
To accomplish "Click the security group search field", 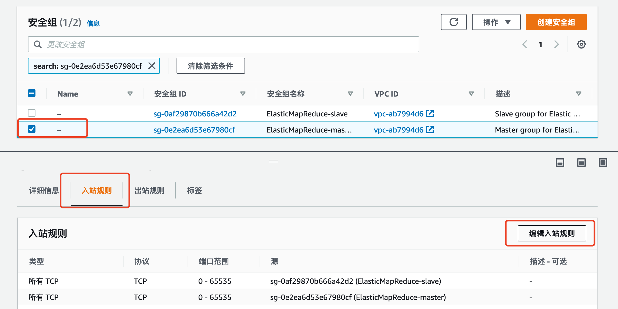I will (x=223, y=44).
